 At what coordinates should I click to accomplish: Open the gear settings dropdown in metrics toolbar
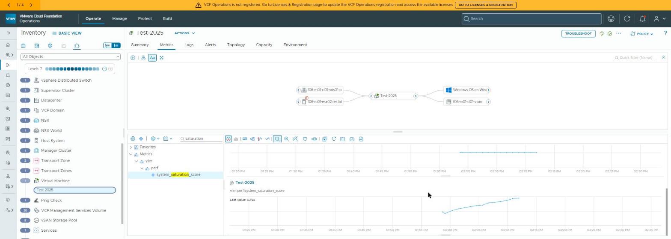tap(155, 139)
